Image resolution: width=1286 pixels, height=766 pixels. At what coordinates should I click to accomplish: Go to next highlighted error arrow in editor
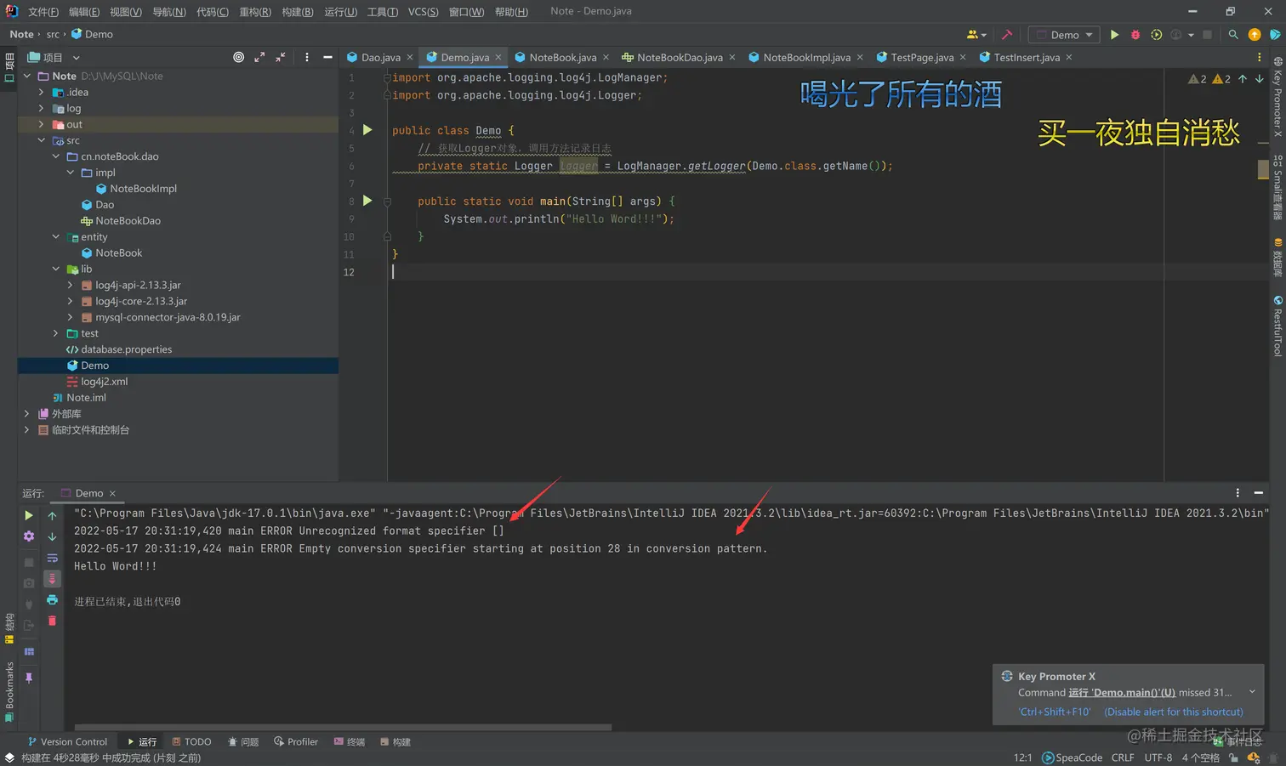pyautogui.click(x=1260, y=79)
